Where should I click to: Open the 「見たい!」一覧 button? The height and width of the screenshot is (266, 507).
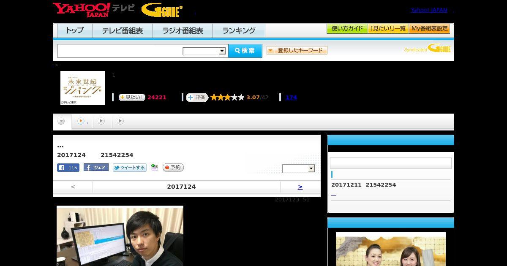388,29
